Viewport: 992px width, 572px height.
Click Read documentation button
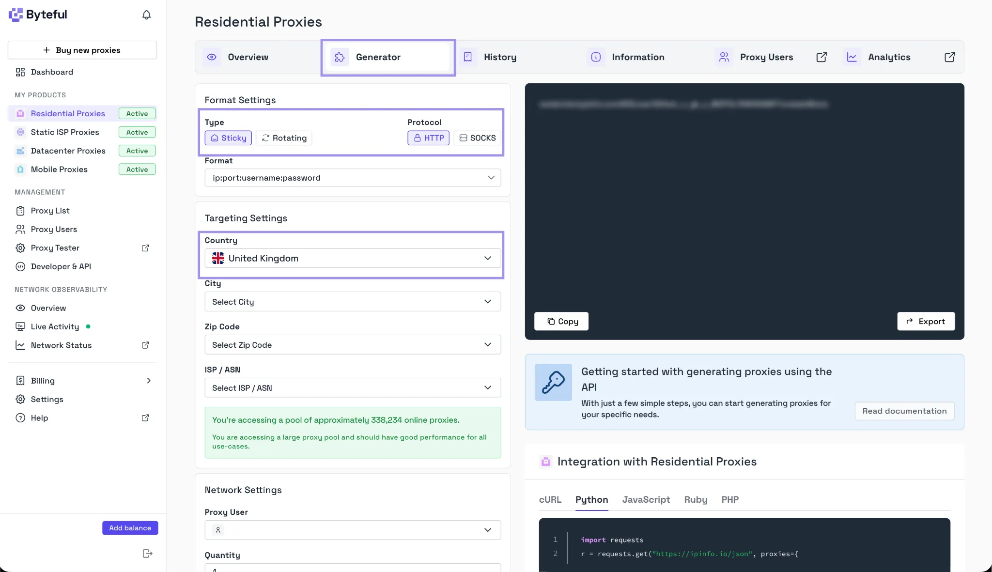(x=904, y=411)
